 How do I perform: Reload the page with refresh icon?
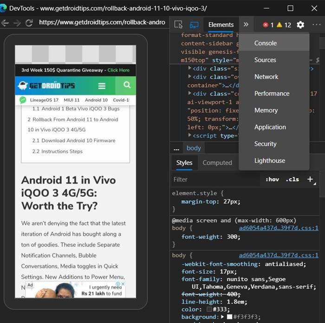click(x=29, y=23)
